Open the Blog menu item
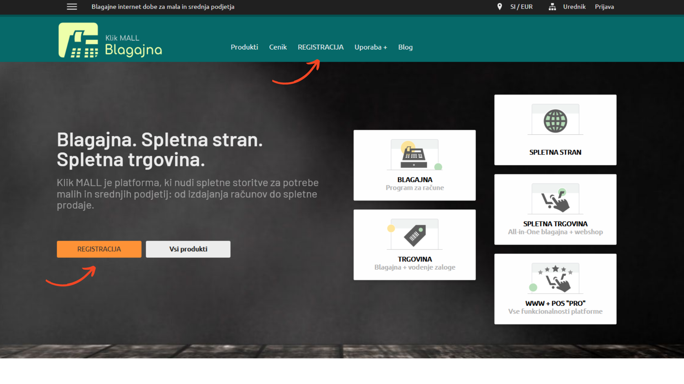Screen dimensions: 684x384 click(x=405, y=47)
